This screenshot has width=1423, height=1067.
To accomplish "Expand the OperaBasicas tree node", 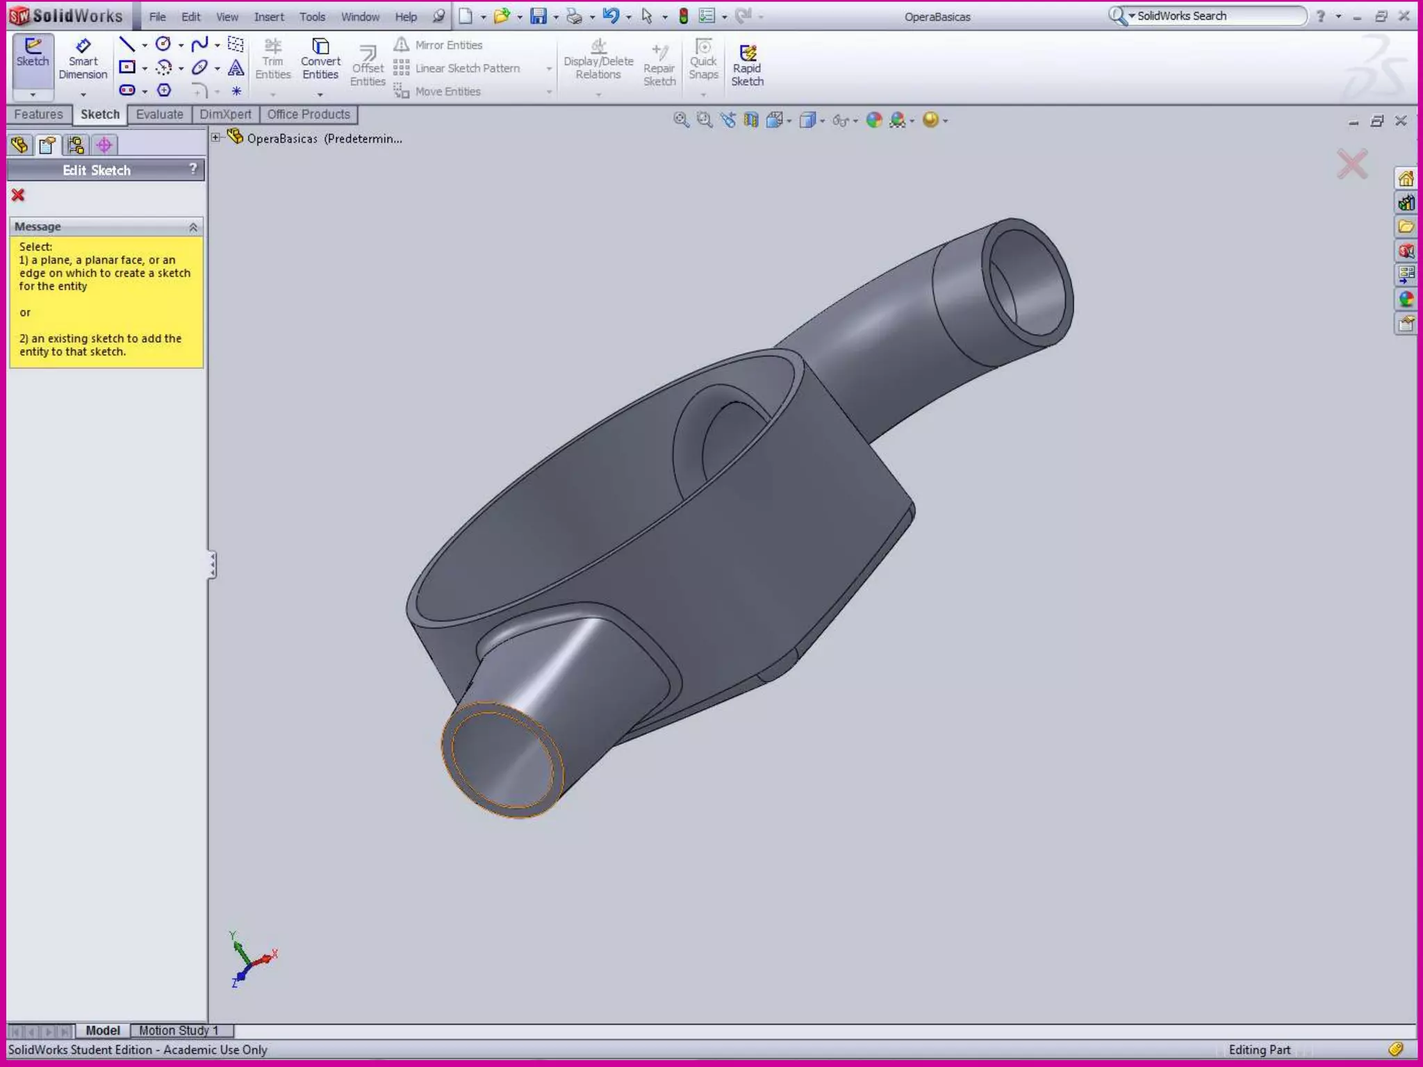I will click(216, 138).
